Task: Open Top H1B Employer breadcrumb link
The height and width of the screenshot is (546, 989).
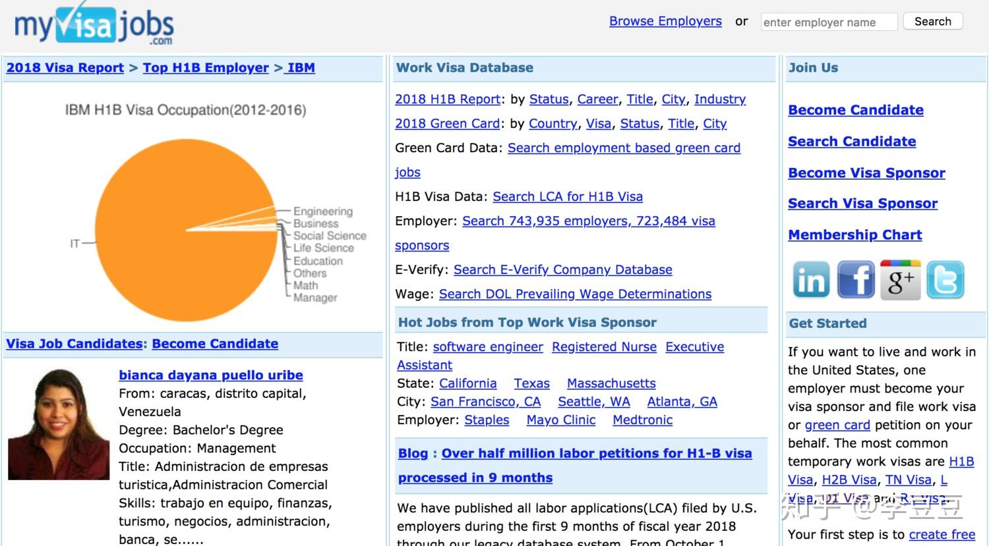Action: point(206,68)
